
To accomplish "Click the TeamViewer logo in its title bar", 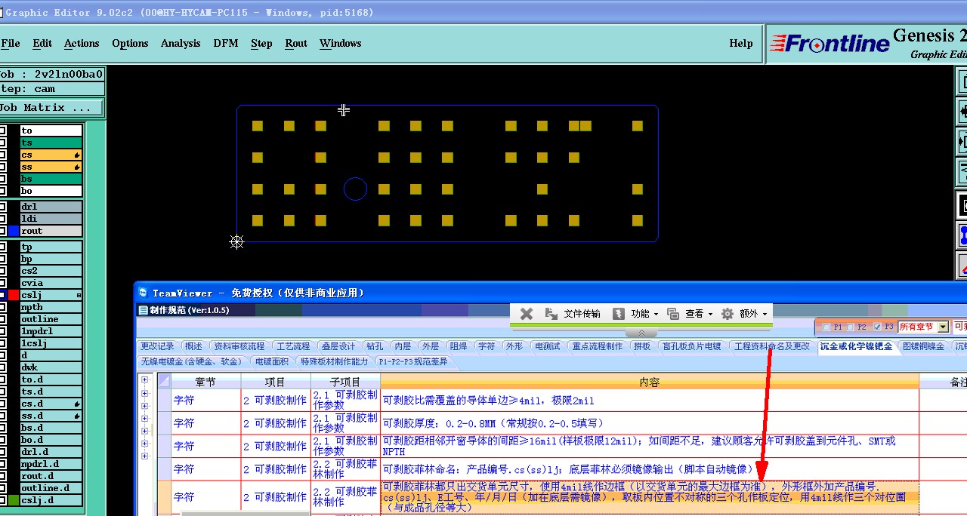I will pyautogui.click(x=143, y=293).
